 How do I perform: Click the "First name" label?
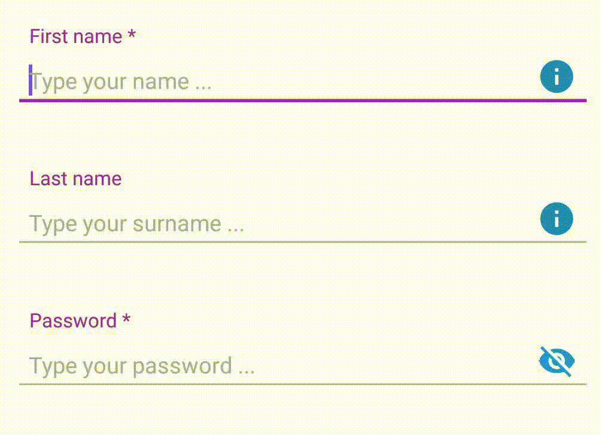pyautogui.click(x=76, y=36)
